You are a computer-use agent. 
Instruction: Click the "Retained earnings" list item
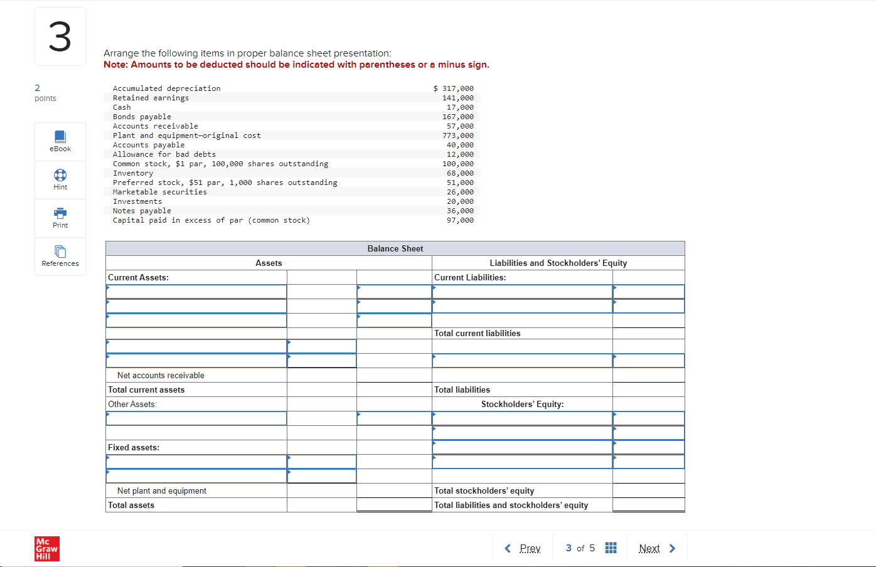(151, 98)
